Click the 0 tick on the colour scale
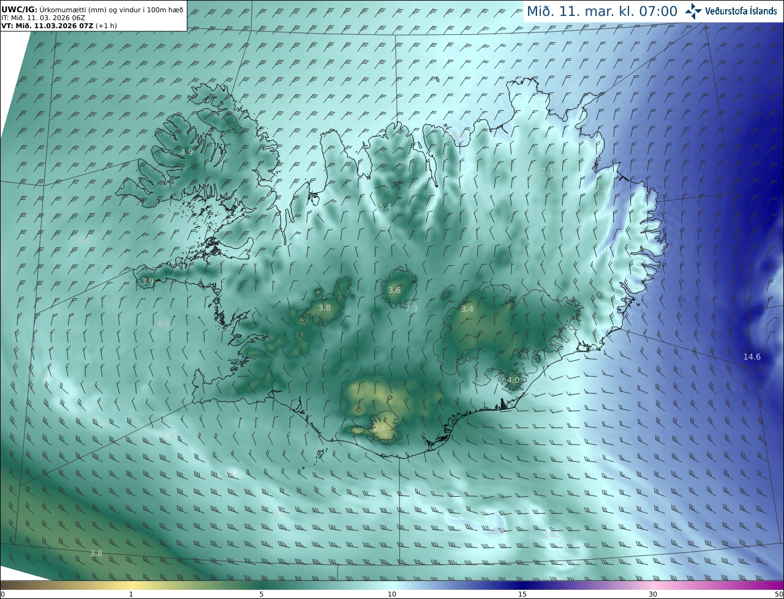Screen dimensions: 784x599 pos(2,594)
